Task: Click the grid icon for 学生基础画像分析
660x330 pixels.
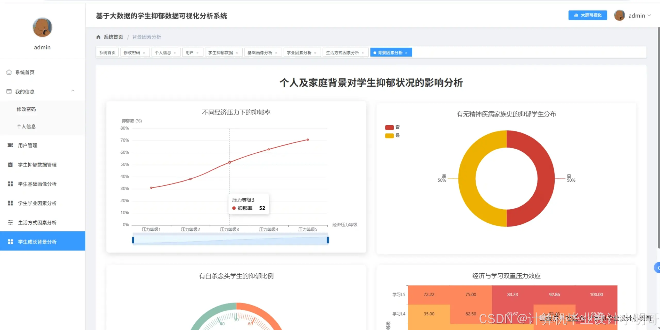Action: pyautogui.click(x=10, y=184)
